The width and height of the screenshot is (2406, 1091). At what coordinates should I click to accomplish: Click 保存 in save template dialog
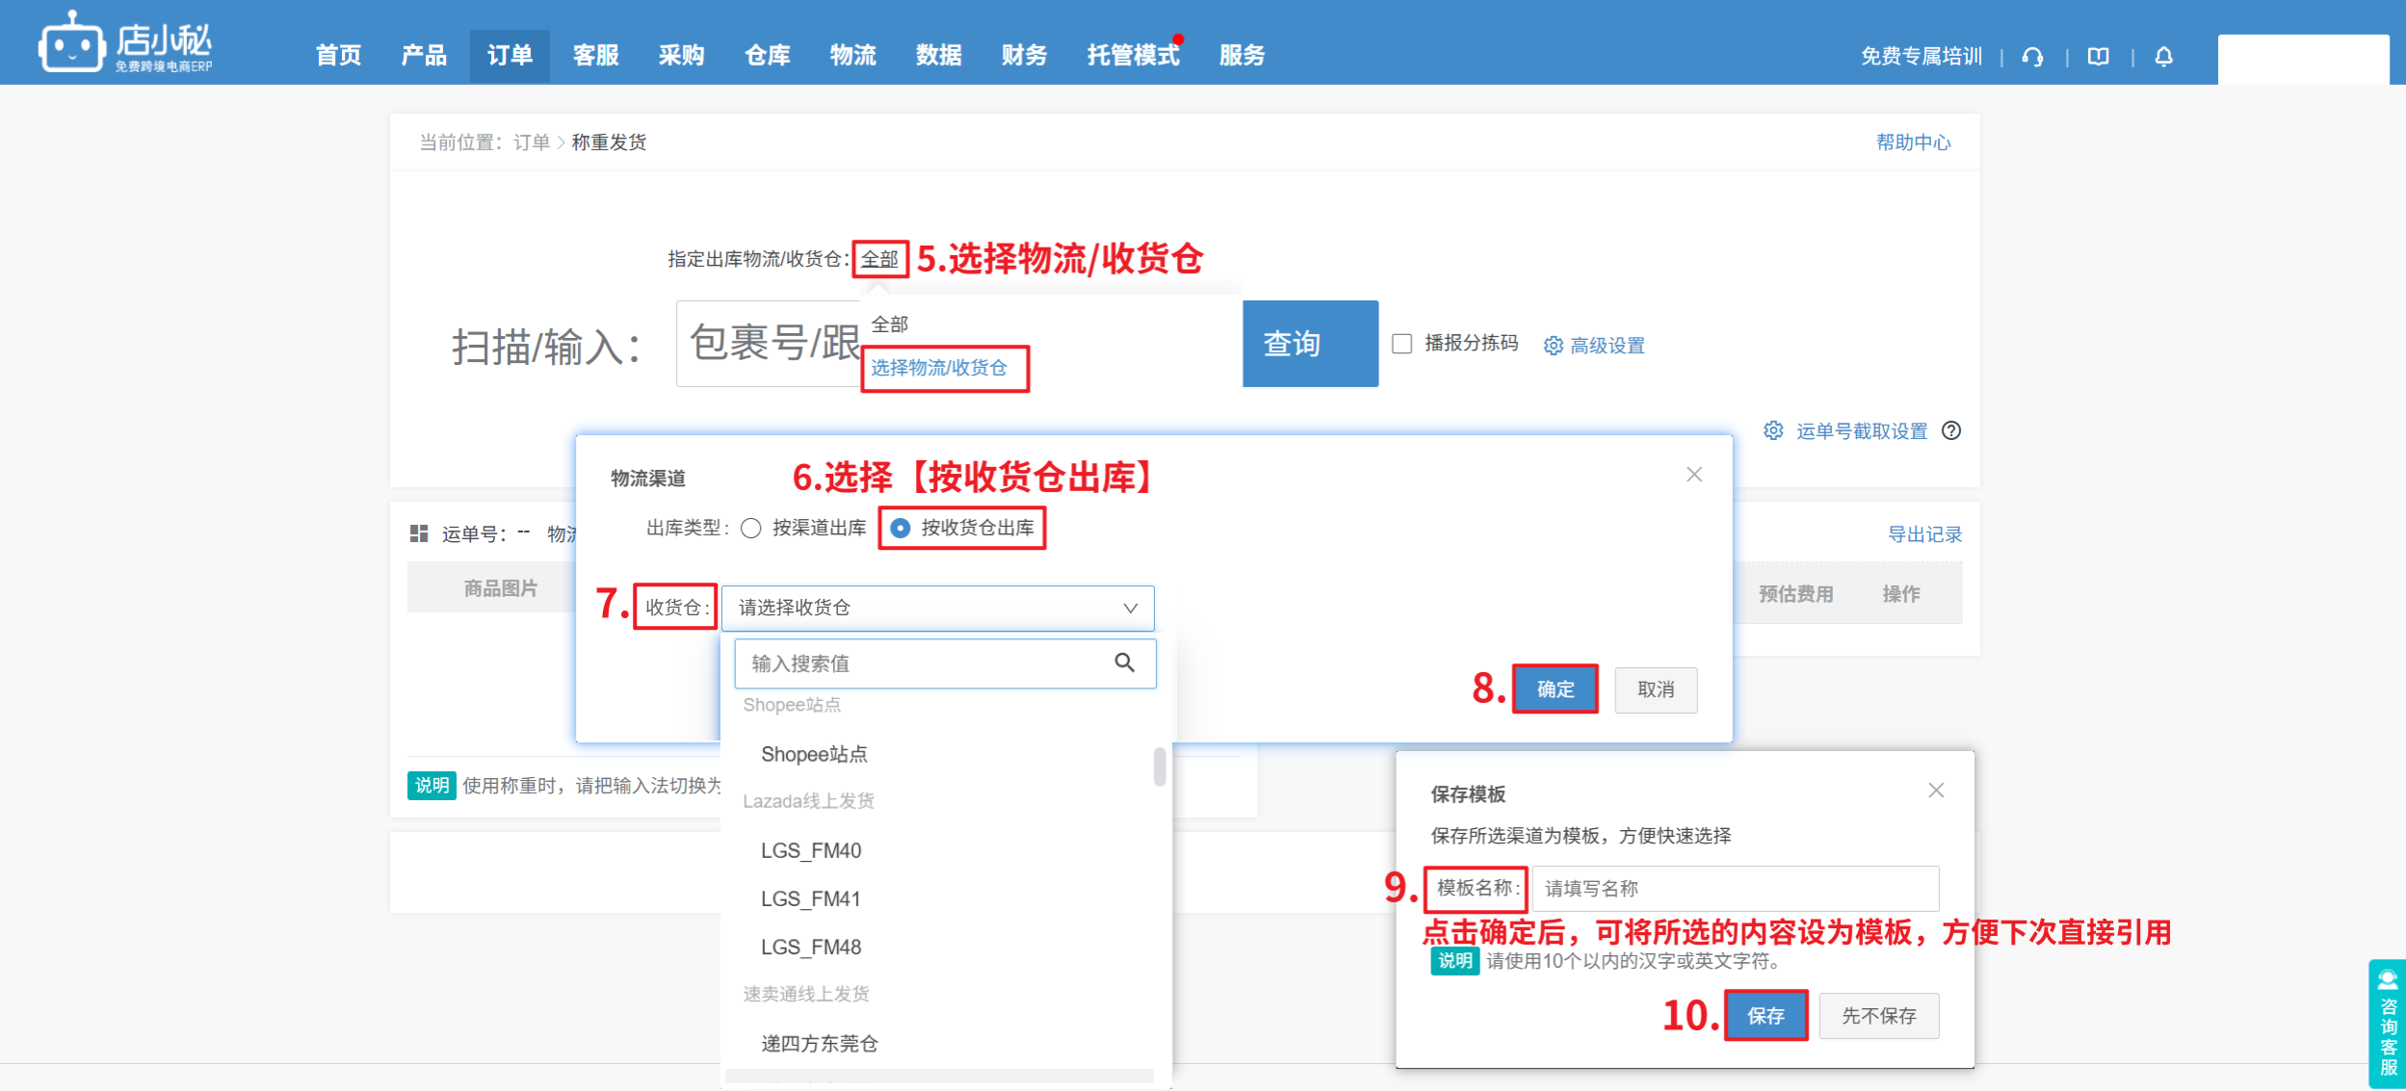(x=1765, y=1015)
